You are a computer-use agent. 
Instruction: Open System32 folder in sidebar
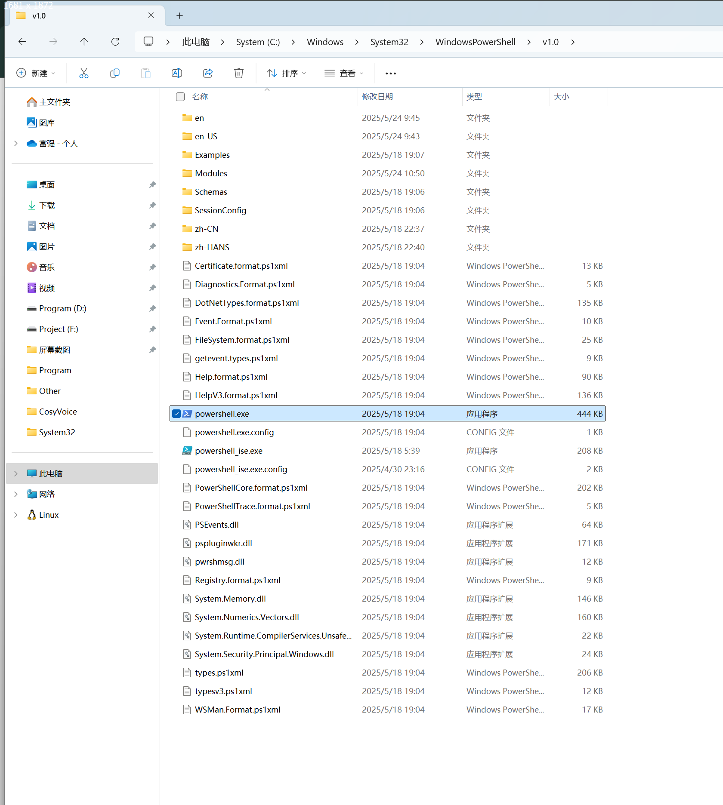point(51,432)
